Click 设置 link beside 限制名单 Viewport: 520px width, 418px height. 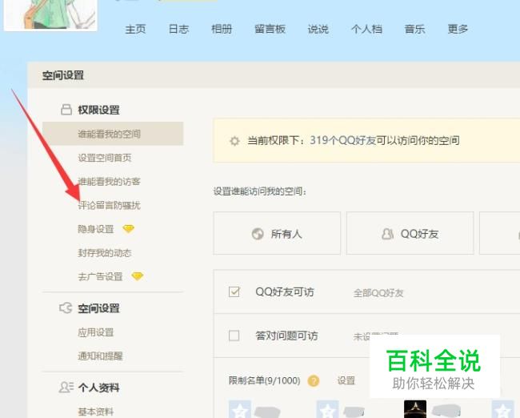point(346,380)
